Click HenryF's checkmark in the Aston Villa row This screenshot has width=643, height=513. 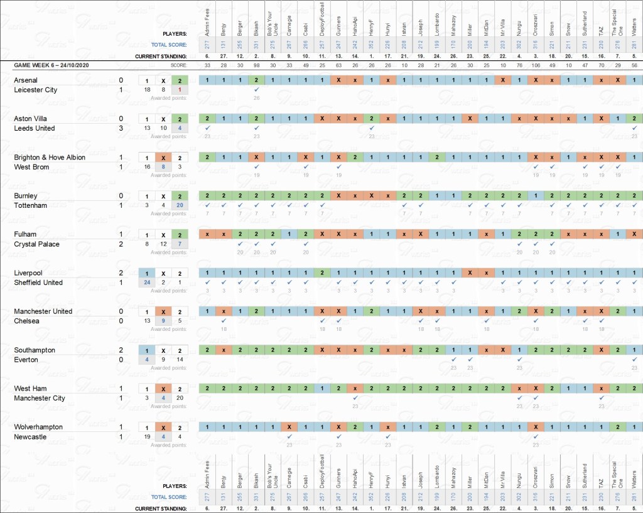pos(371,128)
